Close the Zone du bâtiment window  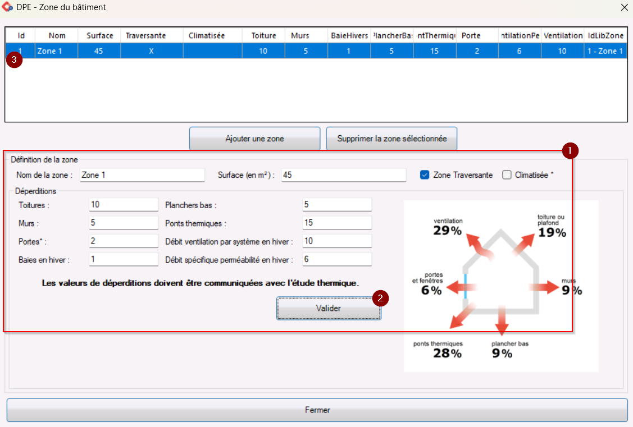624,7
